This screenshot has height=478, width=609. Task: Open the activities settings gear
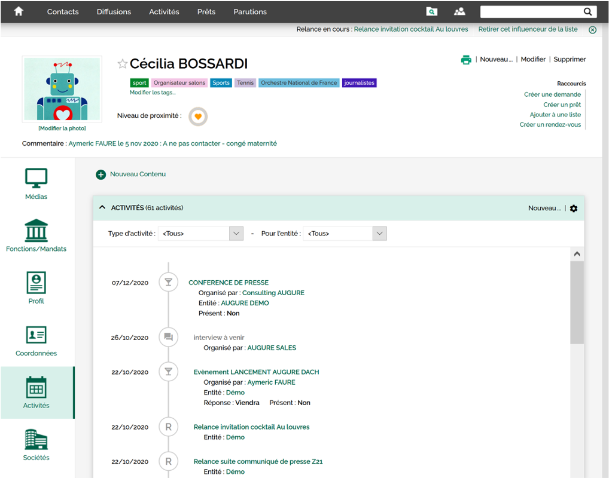(574, 209)
